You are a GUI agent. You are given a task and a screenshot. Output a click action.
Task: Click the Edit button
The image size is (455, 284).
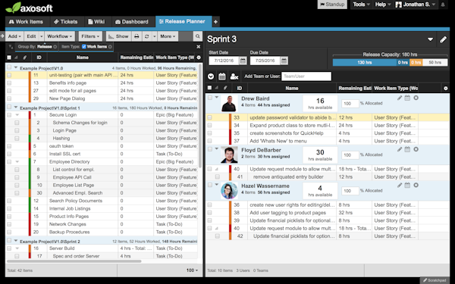31,36
